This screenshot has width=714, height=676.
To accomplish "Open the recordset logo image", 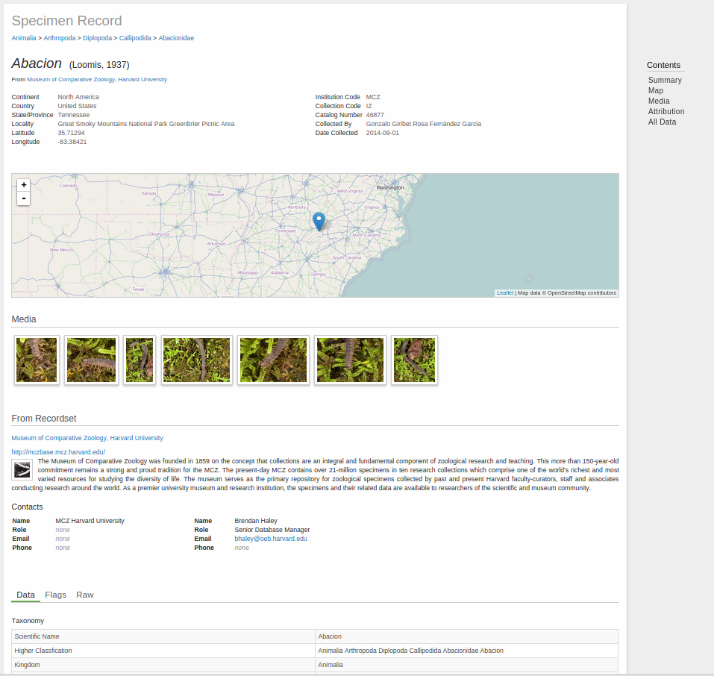I will tap(22, 469).
